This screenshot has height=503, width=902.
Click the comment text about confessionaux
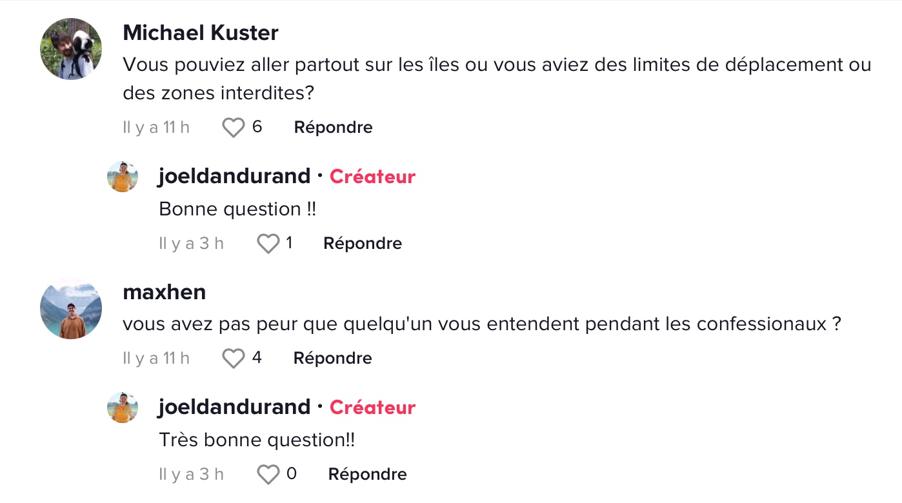point(482,324)
